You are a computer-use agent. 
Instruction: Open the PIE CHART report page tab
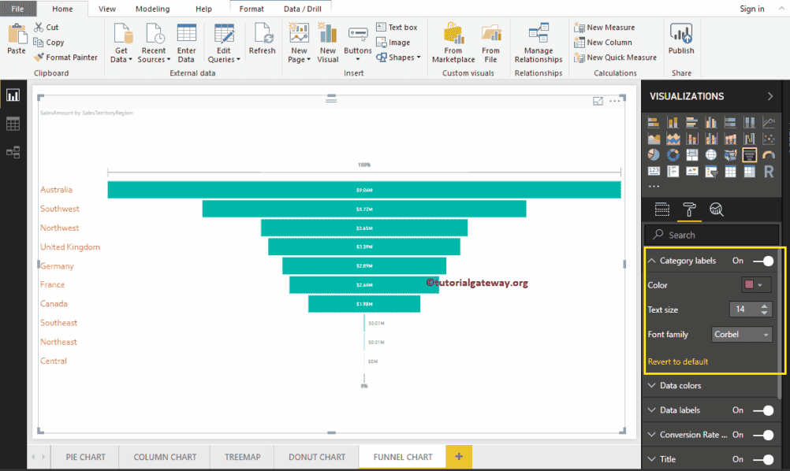tap(84, 457)
